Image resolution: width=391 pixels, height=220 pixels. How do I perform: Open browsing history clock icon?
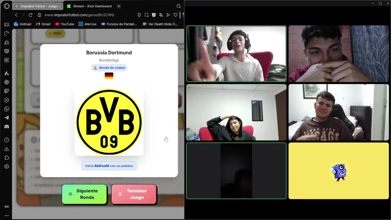pyautogui.click(x=7, y=140)
